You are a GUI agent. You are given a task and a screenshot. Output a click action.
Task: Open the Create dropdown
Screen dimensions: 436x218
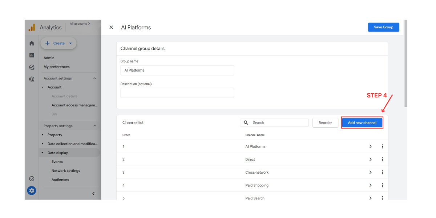58,43
